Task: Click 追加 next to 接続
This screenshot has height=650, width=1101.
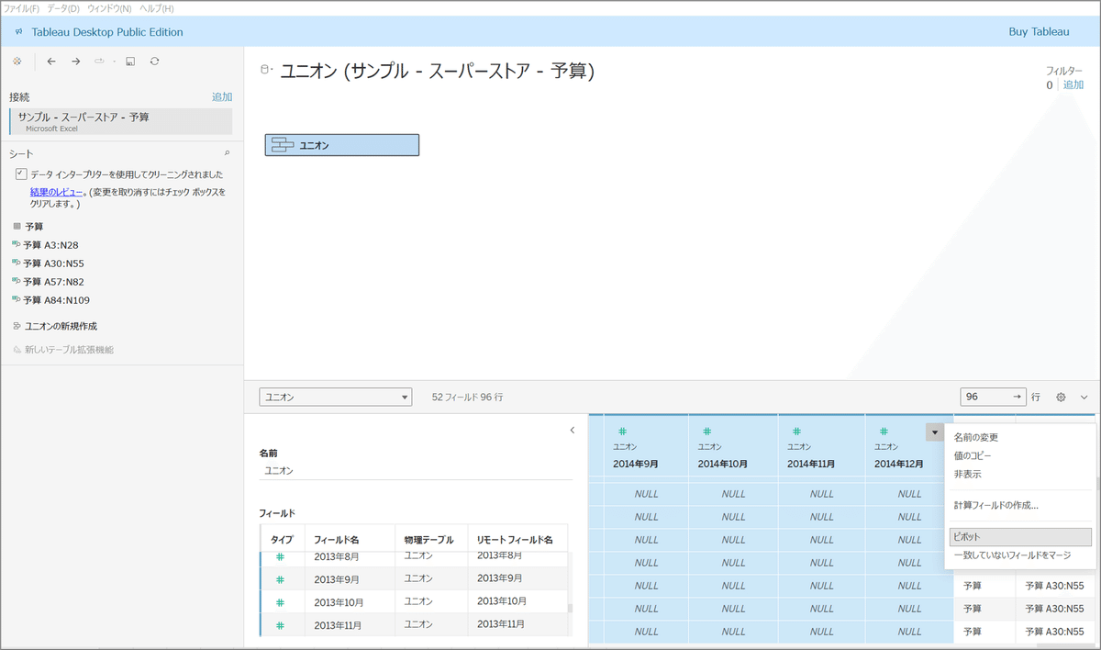Action: [x=222, y=96]
